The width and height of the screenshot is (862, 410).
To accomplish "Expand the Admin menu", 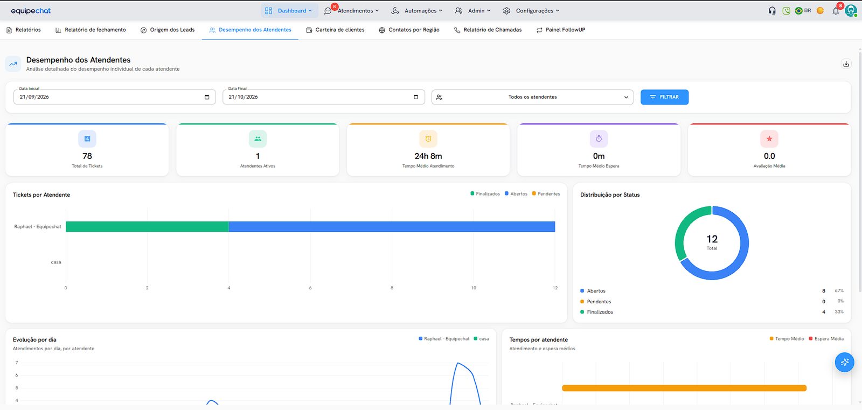I will click(473, 11).
